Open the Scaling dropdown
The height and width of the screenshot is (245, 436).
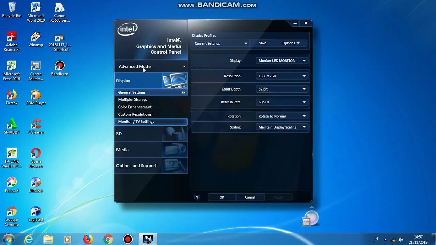point(282,127)
